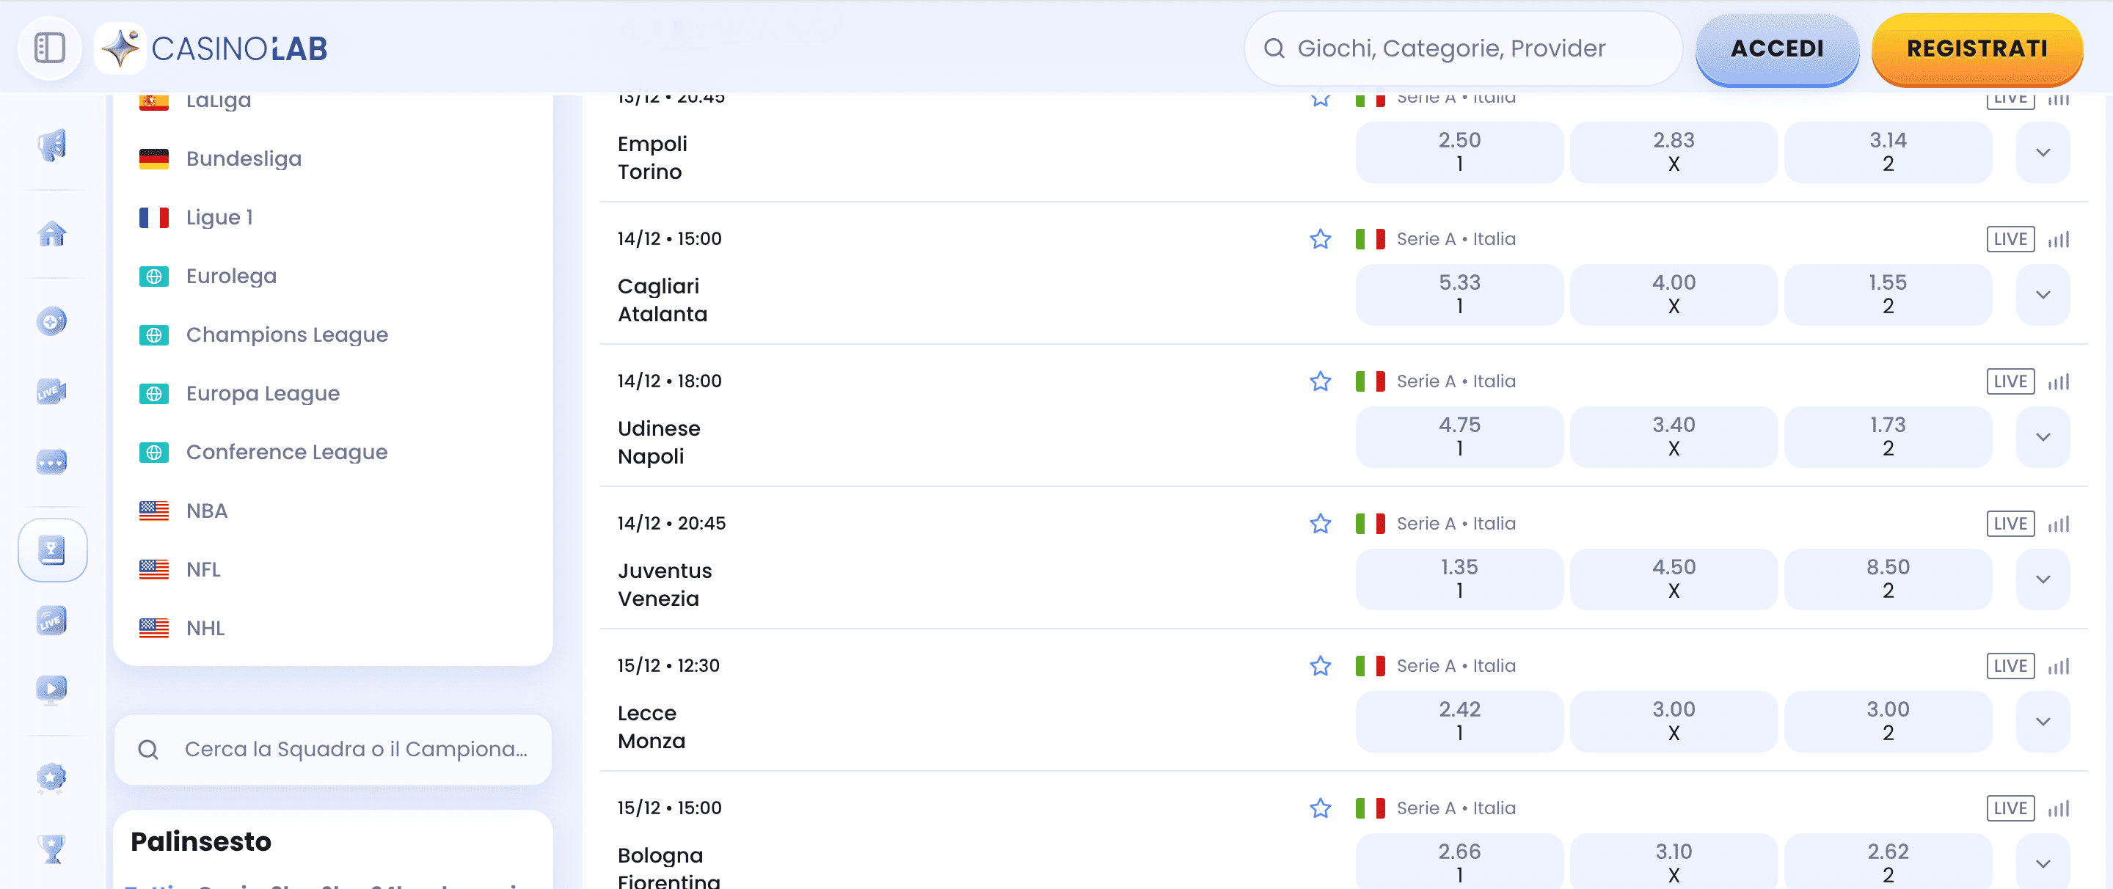Screen dimensions: 2113x889
Task: Toggle the sidebar panel icon
Action: tap(50, 48)
